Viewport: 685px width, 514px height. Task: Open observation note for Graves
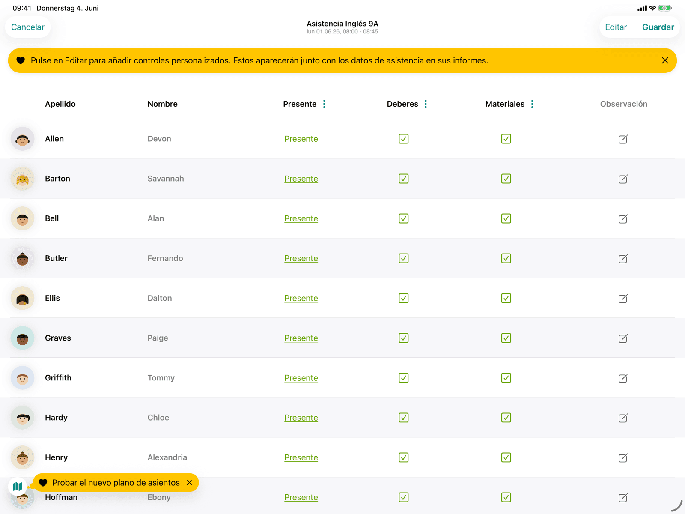(x=623, y=338)
